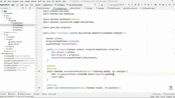Screen dimensions: 175x98
Task: Expand the drawable folder
Action: (4, 37)
